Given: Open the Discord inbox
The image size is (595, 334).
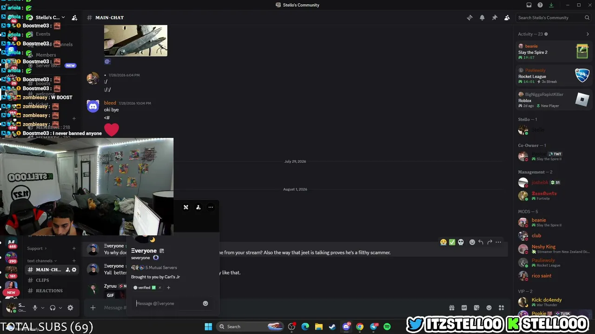Looking at the screenshot, I should click(x=529, y=5).
